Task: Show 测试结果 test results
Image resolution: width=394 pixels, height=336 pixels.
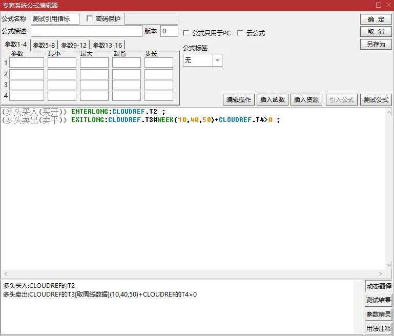Action: [x=379, y=300]
